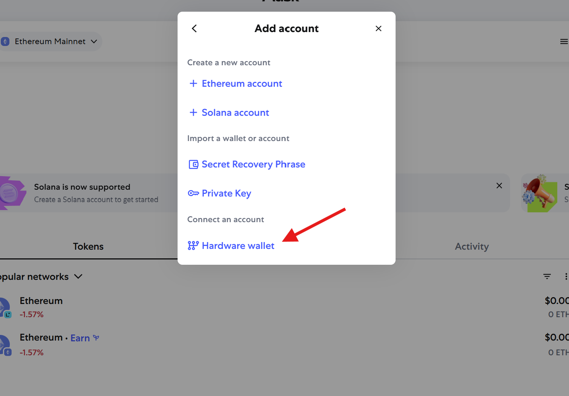Click the second Ethereum token icon beside Earn
Viewport: 569px width, 396px height.
pyautogui.click(x=5, y=345)
